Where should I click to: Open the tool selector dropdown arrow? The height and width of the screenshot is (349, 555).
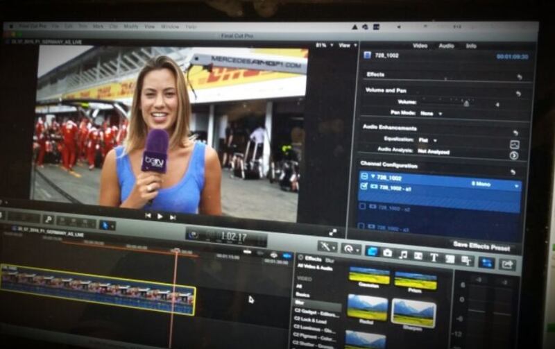coord(112,225)
